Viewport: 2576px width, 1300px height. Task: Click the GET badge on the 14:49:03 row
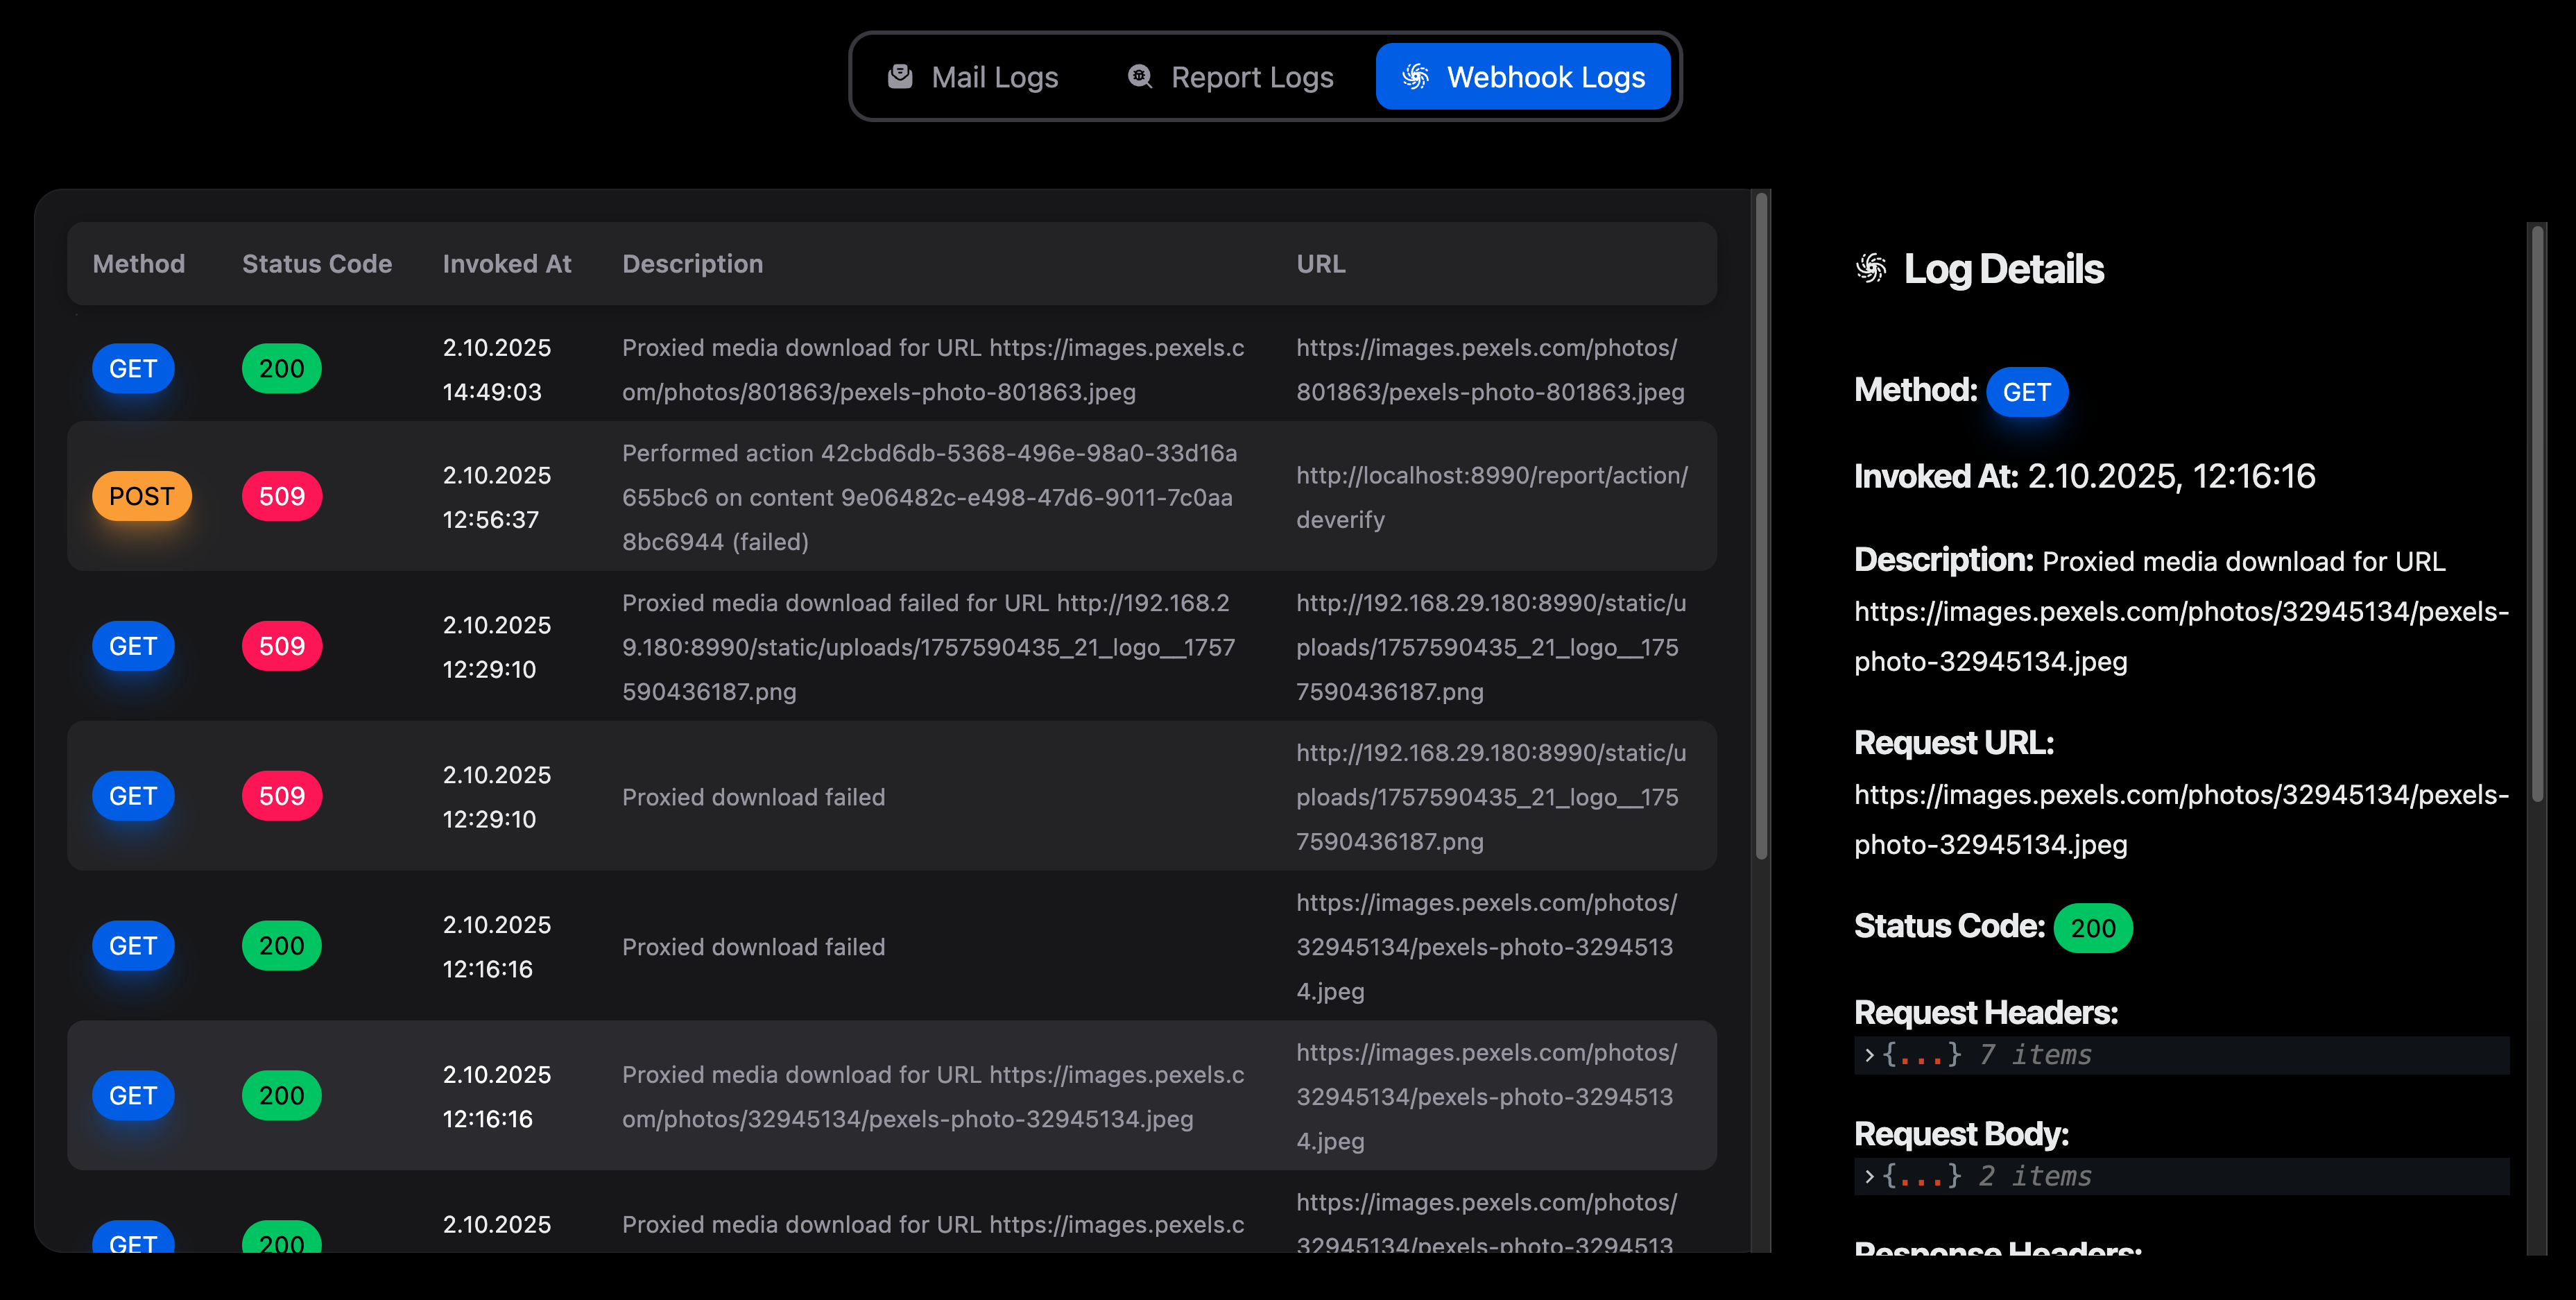coord(133,368)
